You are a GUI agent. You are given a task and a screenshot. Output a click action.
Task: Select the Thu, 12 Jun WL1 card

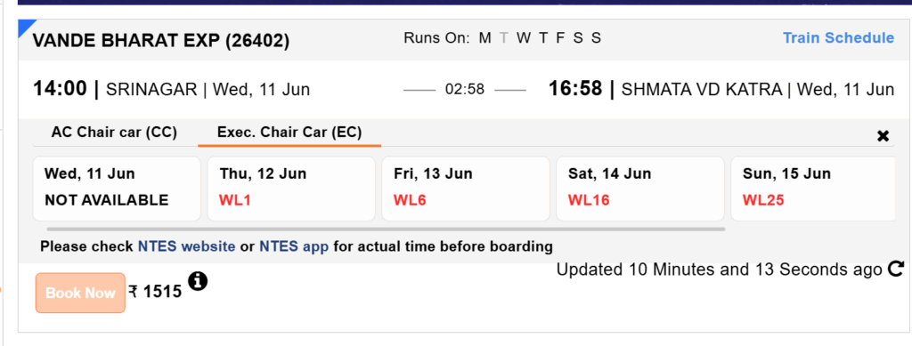(291, 189)
